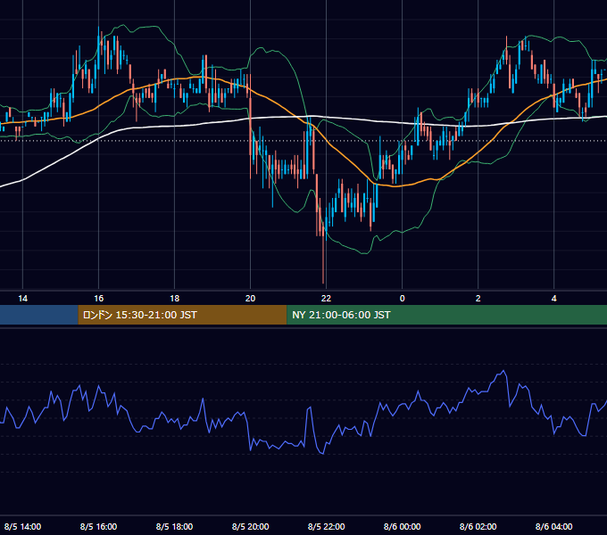Select the 18 hour axis label
Viewport: 607px width, 535px height.
175,299
